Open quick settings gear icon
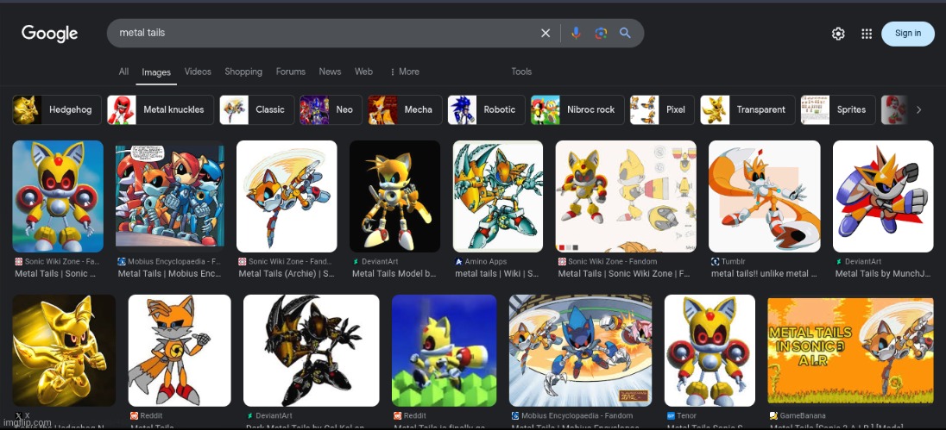Viewport: 946px width, 430px height. click(x=838, y=34)
